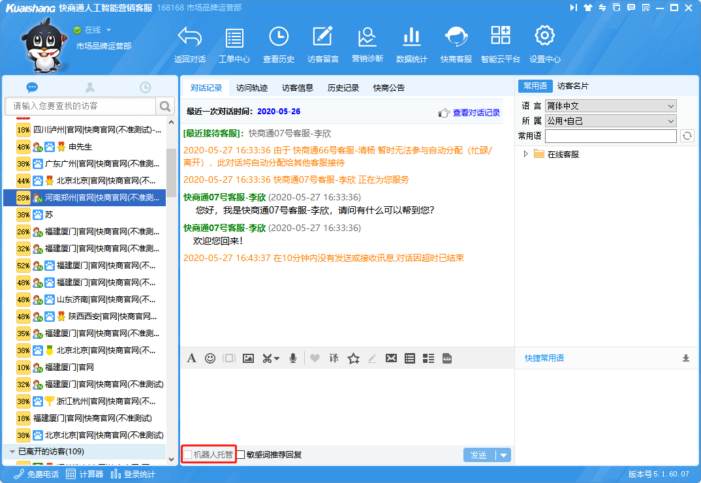Switch to the 访客信息 tab

[297, 87]
